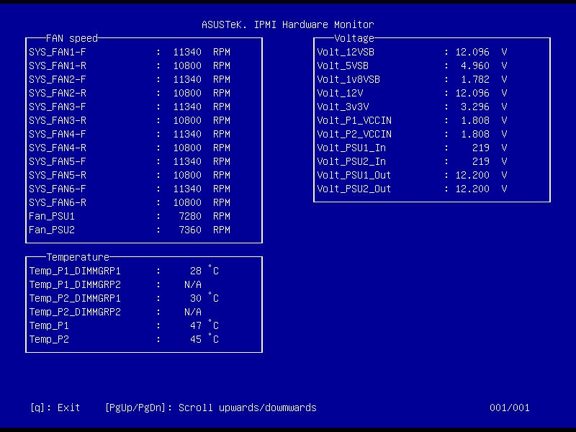Click the SYS_FAN3-F label
This screenshot has width=576, height=432.
58,107
